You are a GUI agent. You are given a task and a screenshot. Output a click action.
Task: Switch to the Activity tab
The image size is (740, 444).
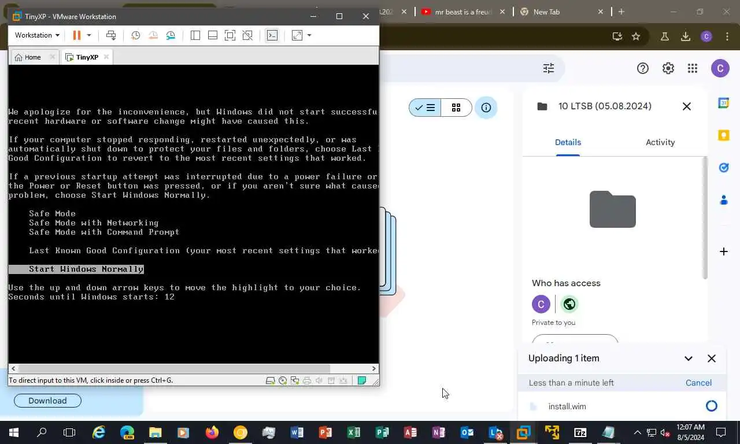pos(660,142)
